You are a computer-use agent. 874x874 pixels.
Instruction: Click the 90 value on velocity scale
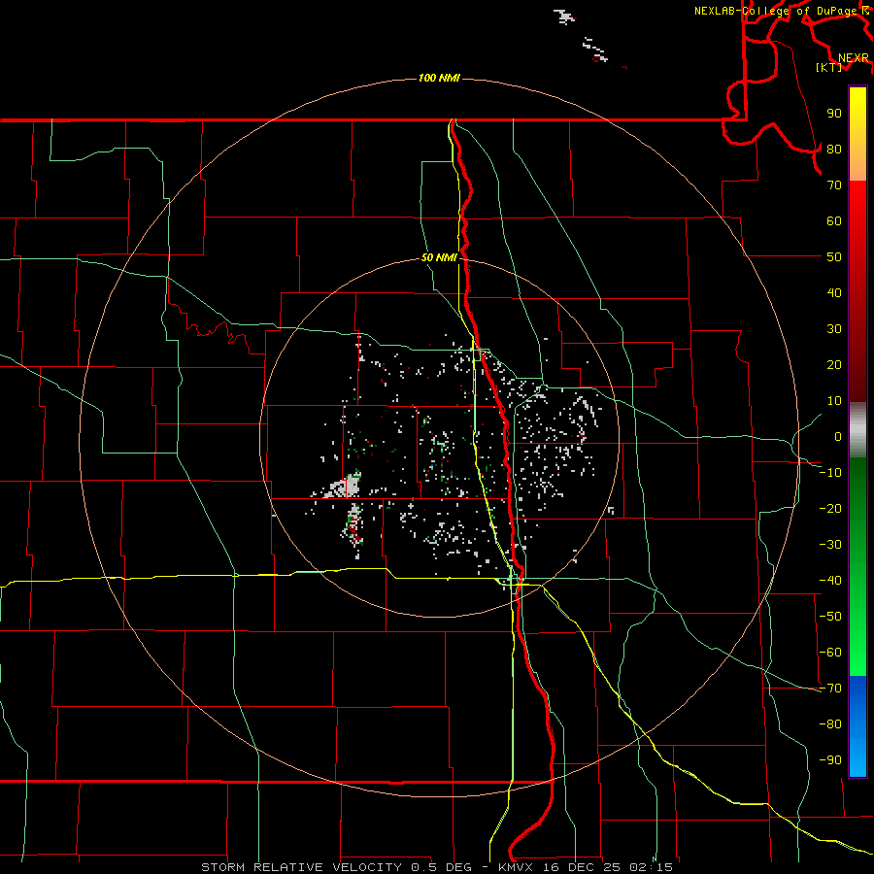[x=834, y=114]
